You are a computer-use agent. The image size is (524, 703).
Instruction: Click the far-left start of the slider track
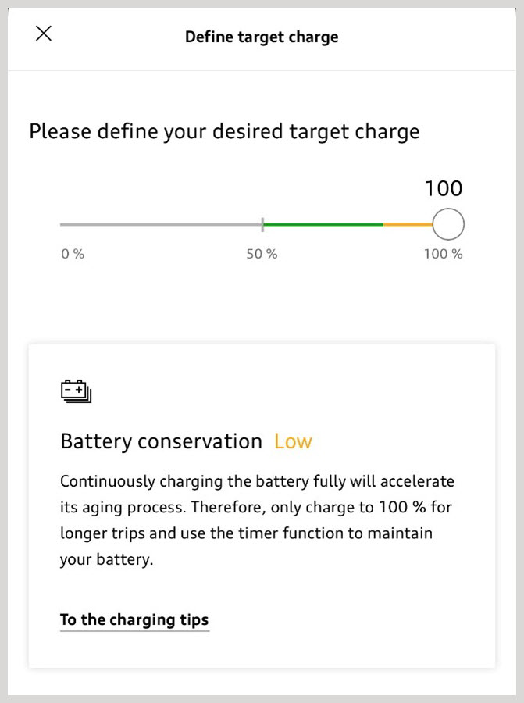click(x=62, y=225)
